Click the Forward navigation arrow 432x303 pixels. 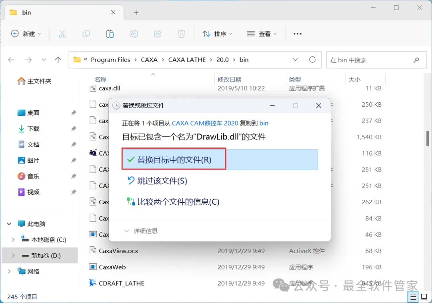pos(28,60)
